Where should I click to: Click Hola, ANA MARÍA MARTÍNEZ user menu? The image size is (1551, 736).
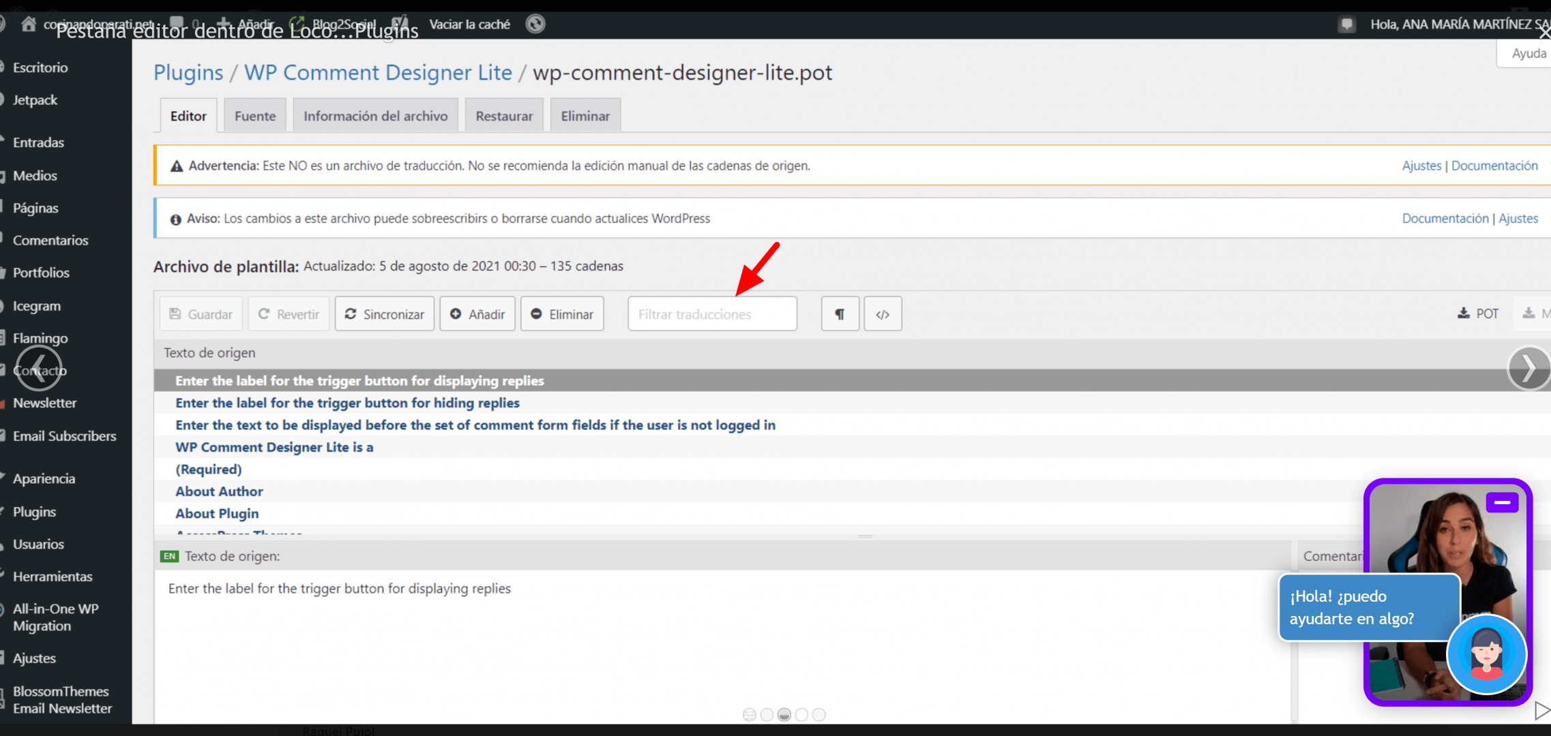1460,25
